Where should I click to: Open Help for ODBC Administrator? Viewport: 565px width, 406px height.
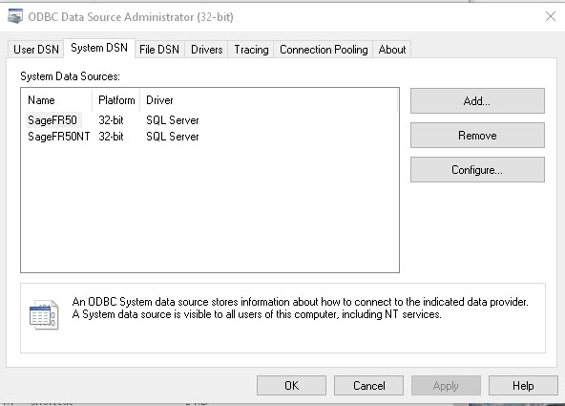coord(523,385)
